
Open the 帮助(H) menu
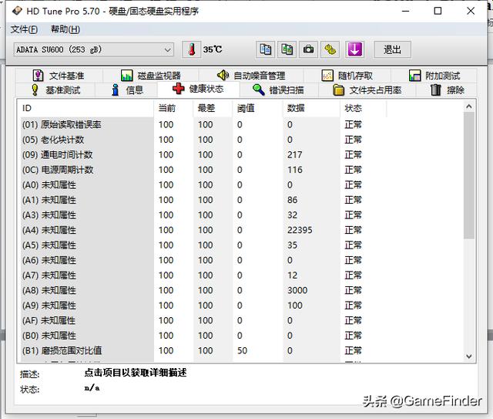coord(65,29)
